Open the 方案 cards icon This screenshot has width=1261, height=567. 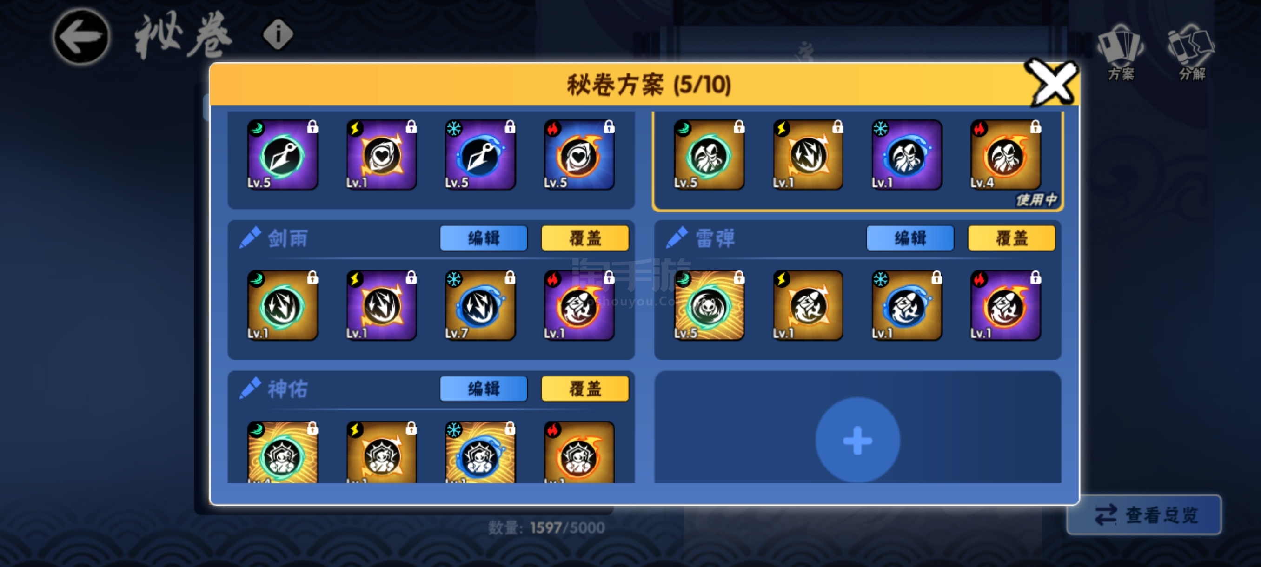pos(1121,53)
